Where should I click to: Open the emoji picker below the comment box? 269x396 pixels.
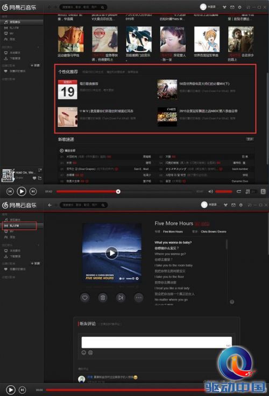[84, 352]
